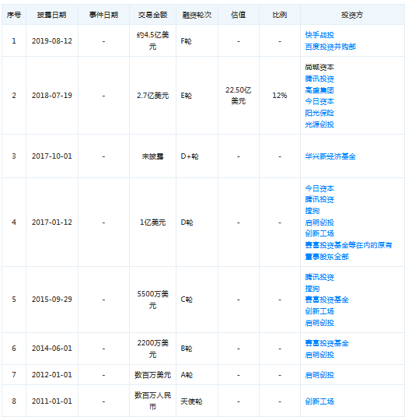Click the 事件日期 column header
Screen dimensions: 405x417
103,15
